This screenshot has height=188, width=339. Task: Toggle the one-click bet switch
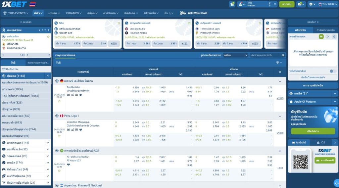tap(332, 71)
